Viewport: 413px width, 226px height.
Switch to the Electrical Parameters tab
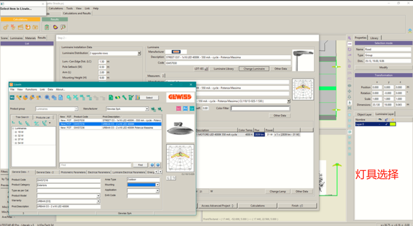(x=99, y=172)
